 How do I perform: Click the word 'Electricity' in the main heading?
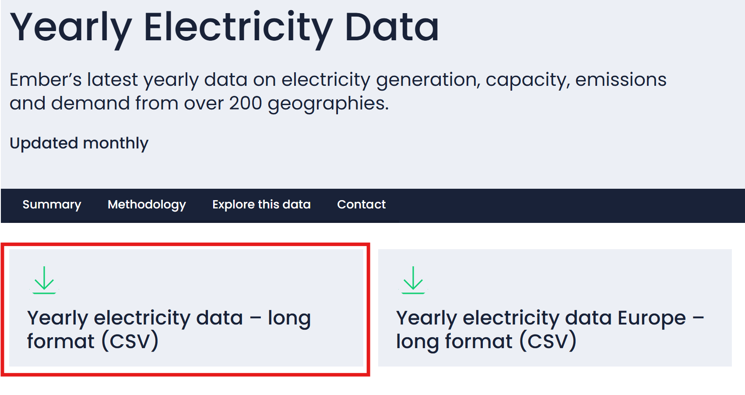[x=238, y=27]
